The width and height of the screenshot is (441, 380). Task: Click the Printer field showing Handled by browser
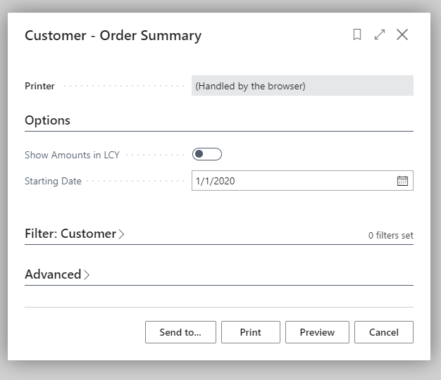(302, 86)
